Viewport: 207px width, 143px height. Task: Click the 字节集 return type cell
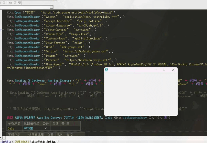point(32,128)
